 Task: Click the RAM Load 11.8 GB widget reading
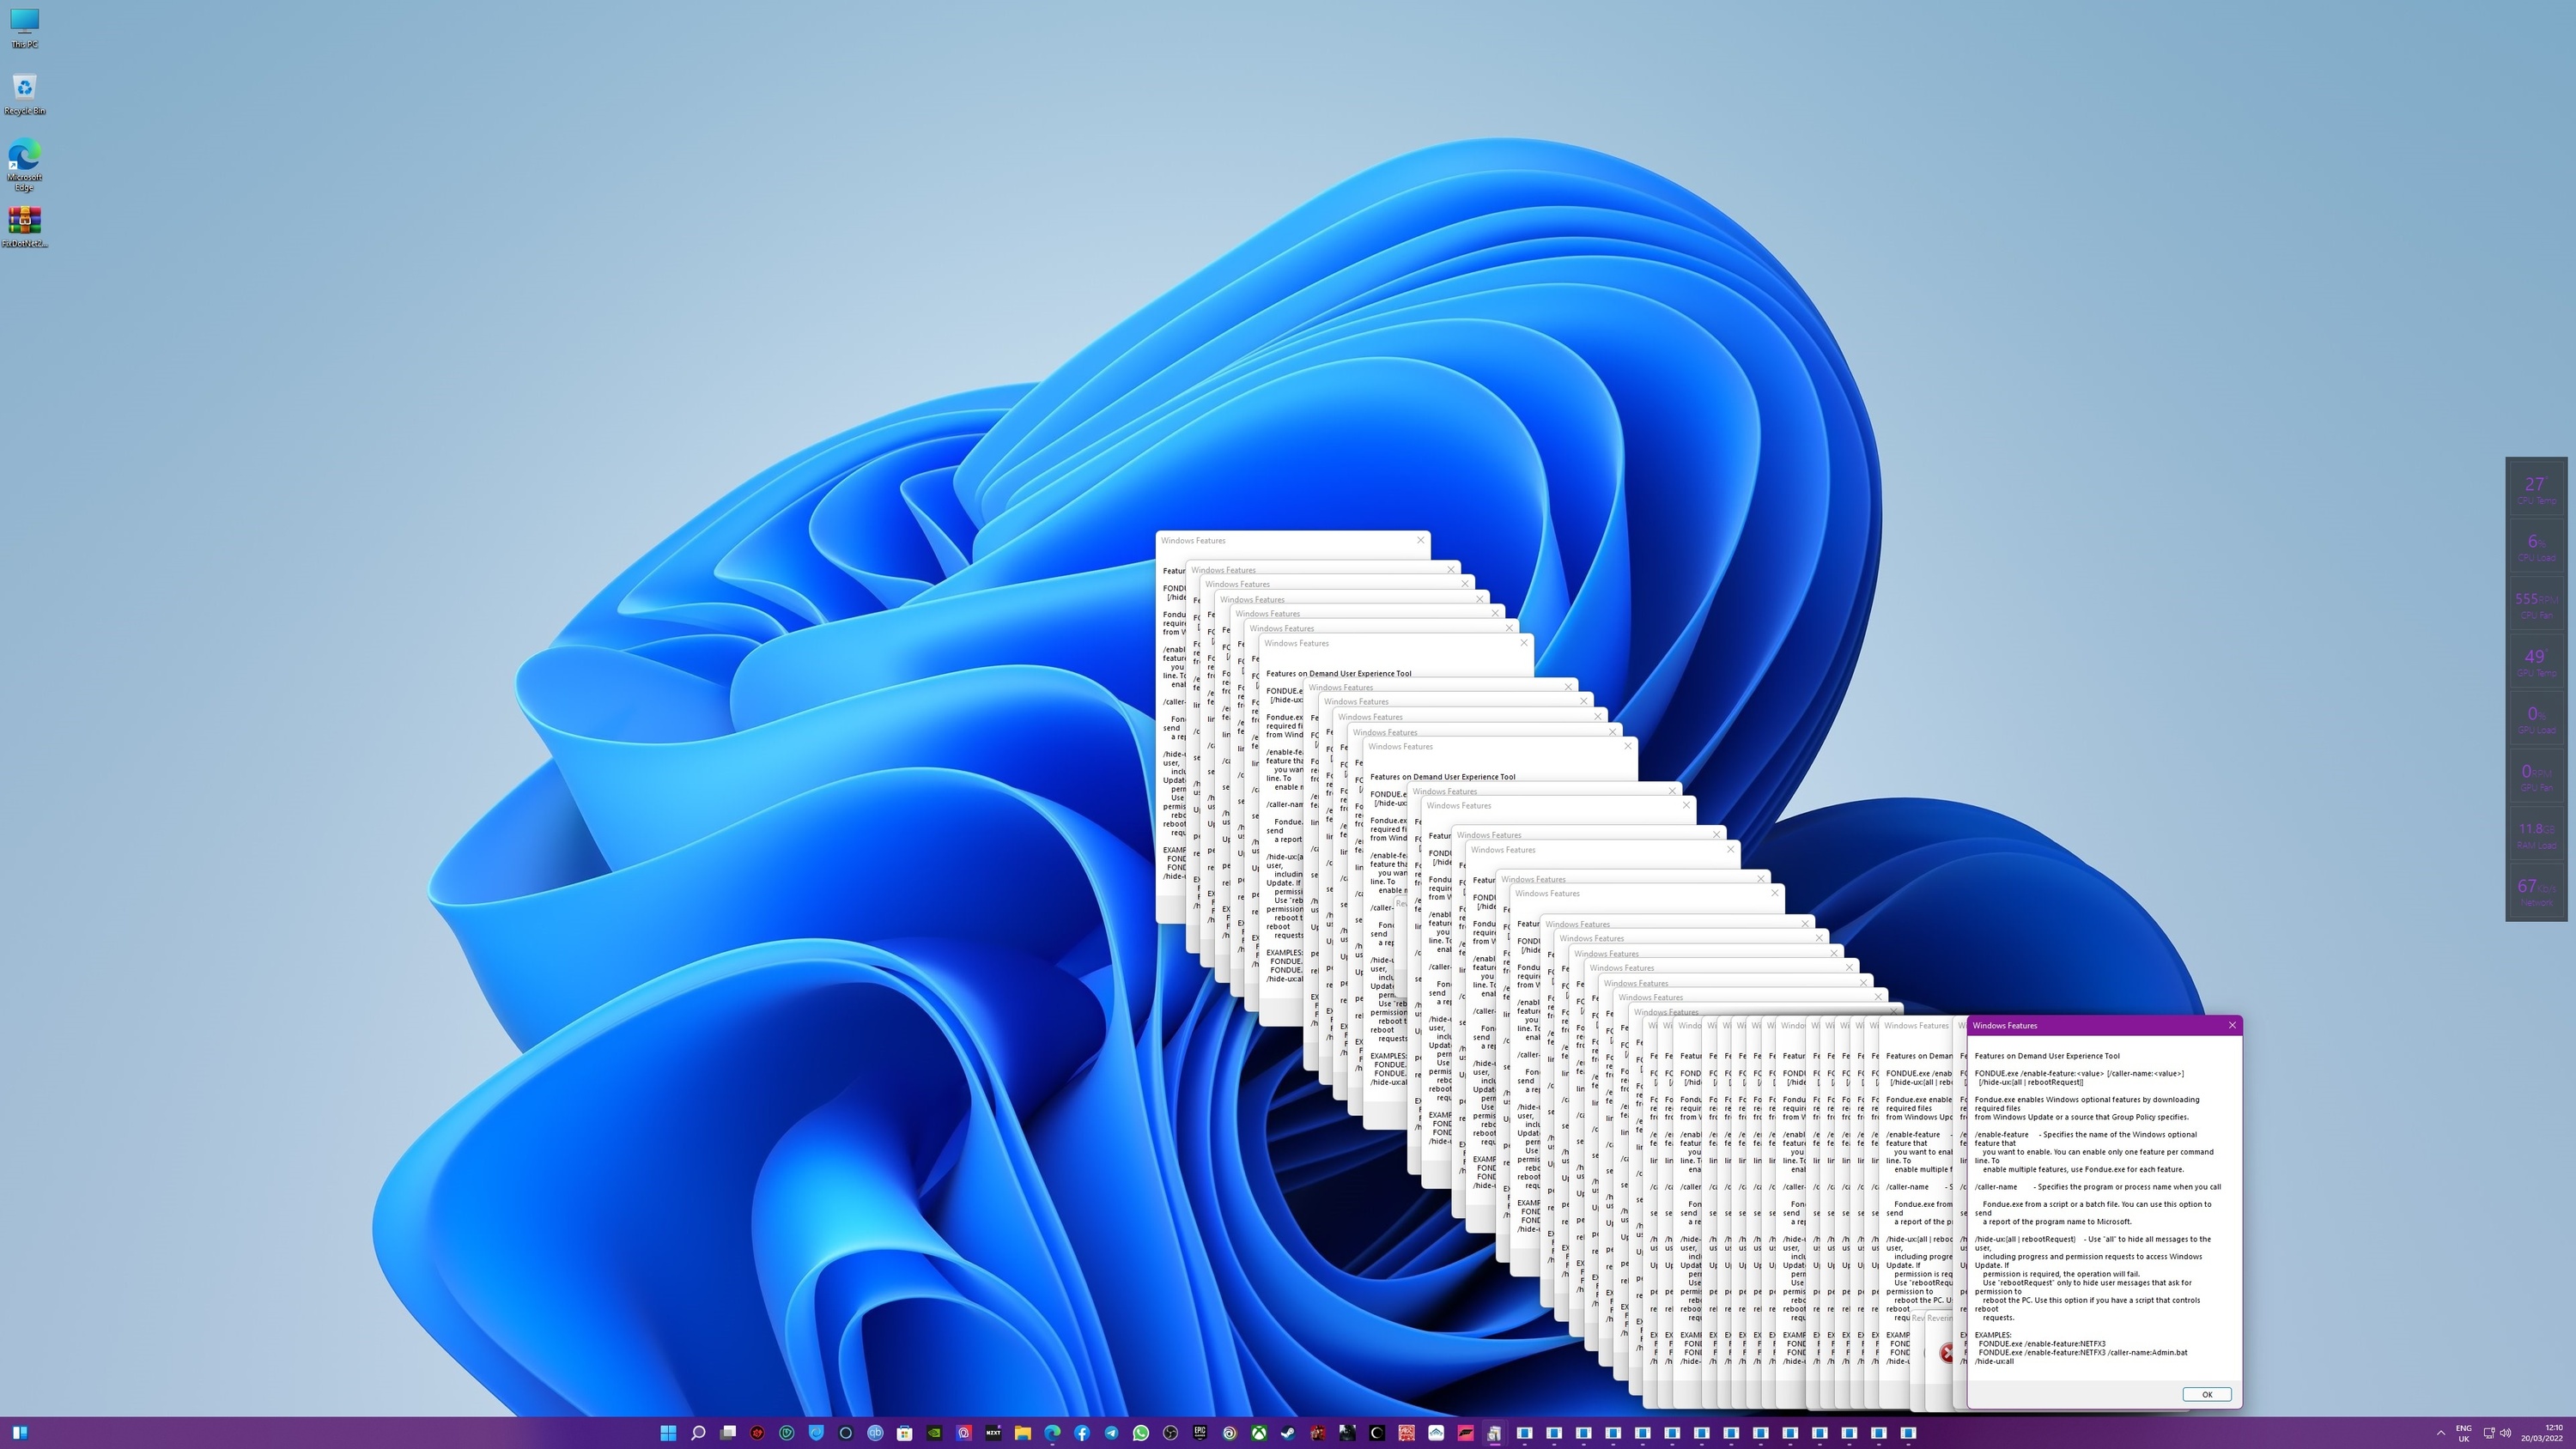point(2535,834)
